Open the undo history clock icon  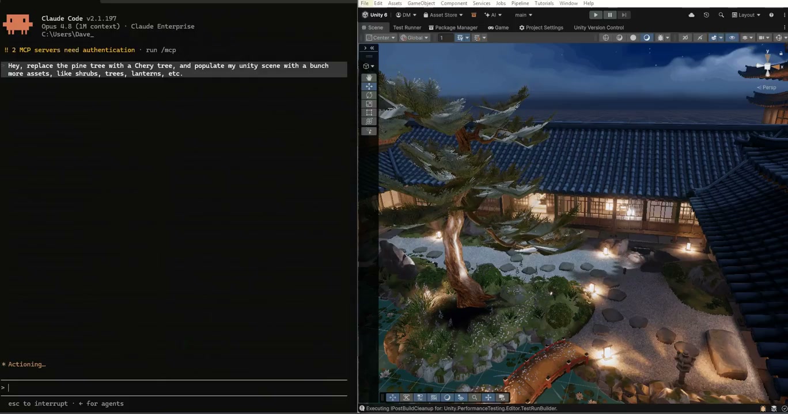point(706,15)
